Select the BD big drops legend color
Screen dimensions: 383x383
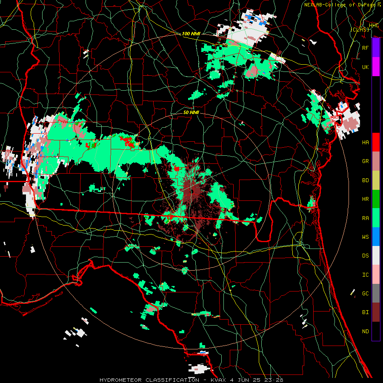click(376, 180)
